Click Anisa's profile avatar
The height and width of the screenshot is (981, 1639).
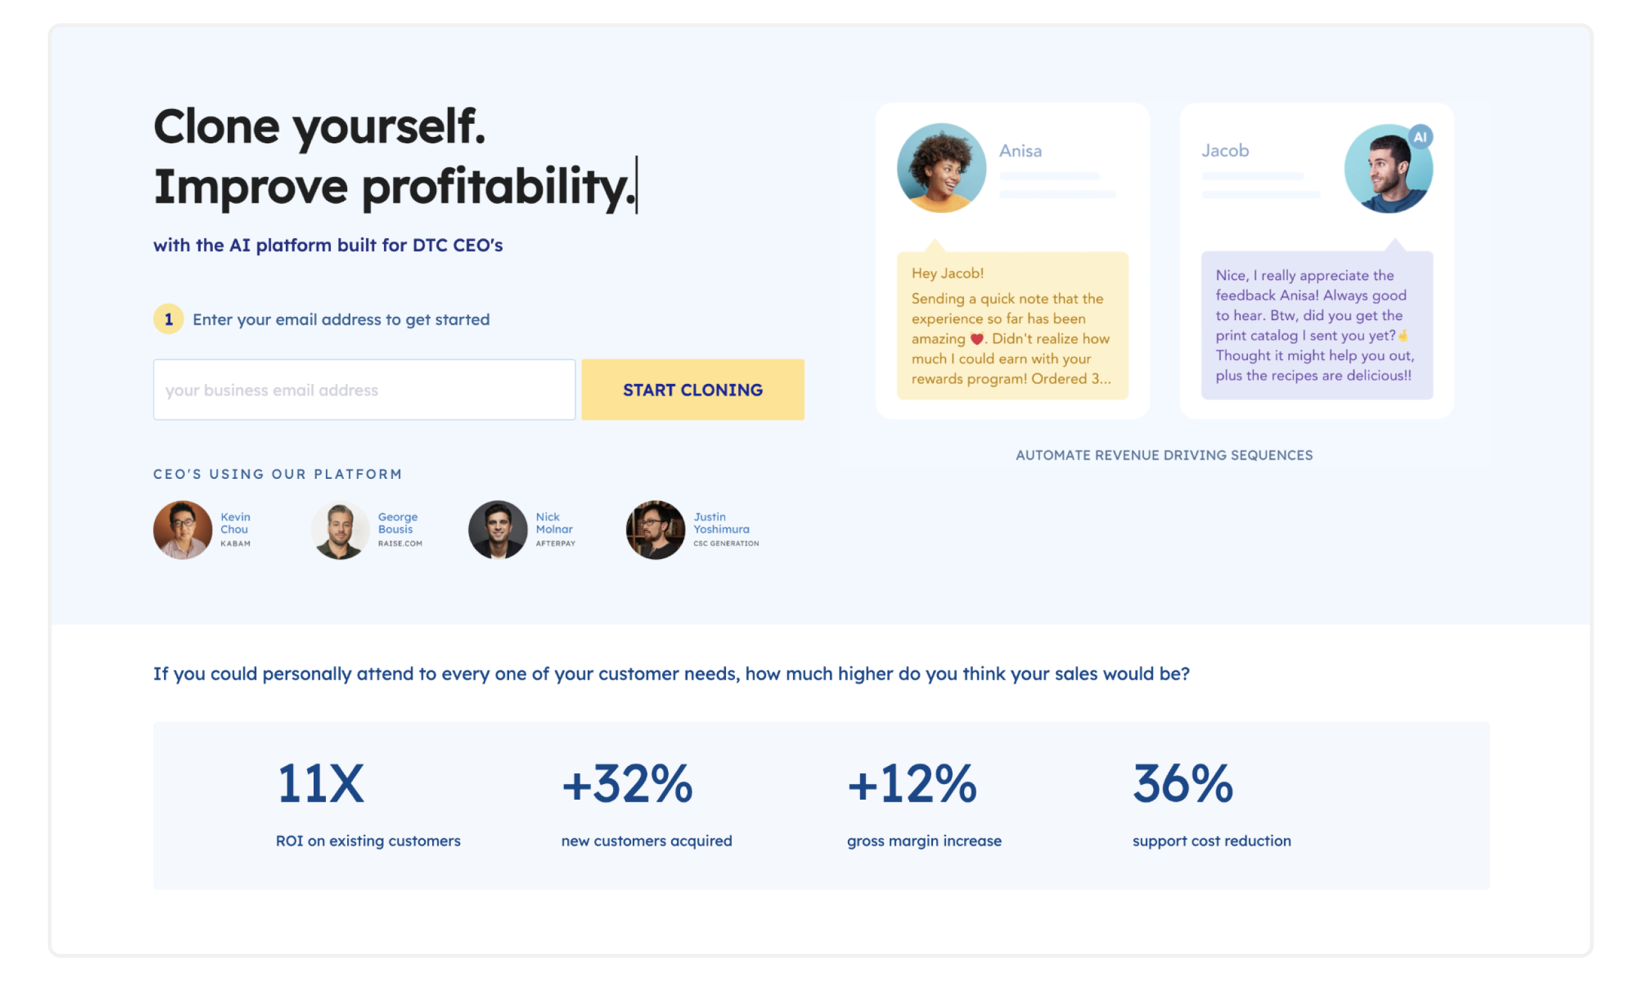(941, 168)
